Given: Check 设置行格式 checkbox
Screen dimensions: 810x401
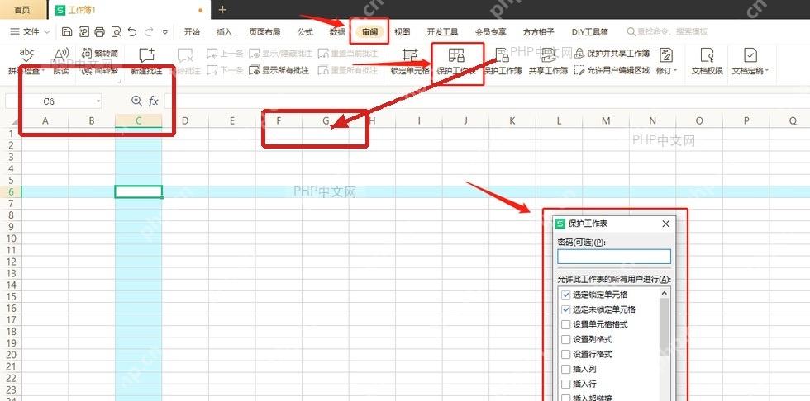Looking at the screenshot, I should coord(565,355).
